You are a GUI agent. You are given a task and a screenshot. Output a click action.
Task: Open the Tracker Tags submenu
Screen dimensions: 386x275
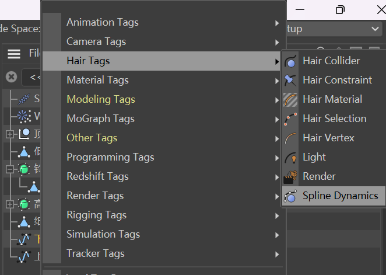162,253
